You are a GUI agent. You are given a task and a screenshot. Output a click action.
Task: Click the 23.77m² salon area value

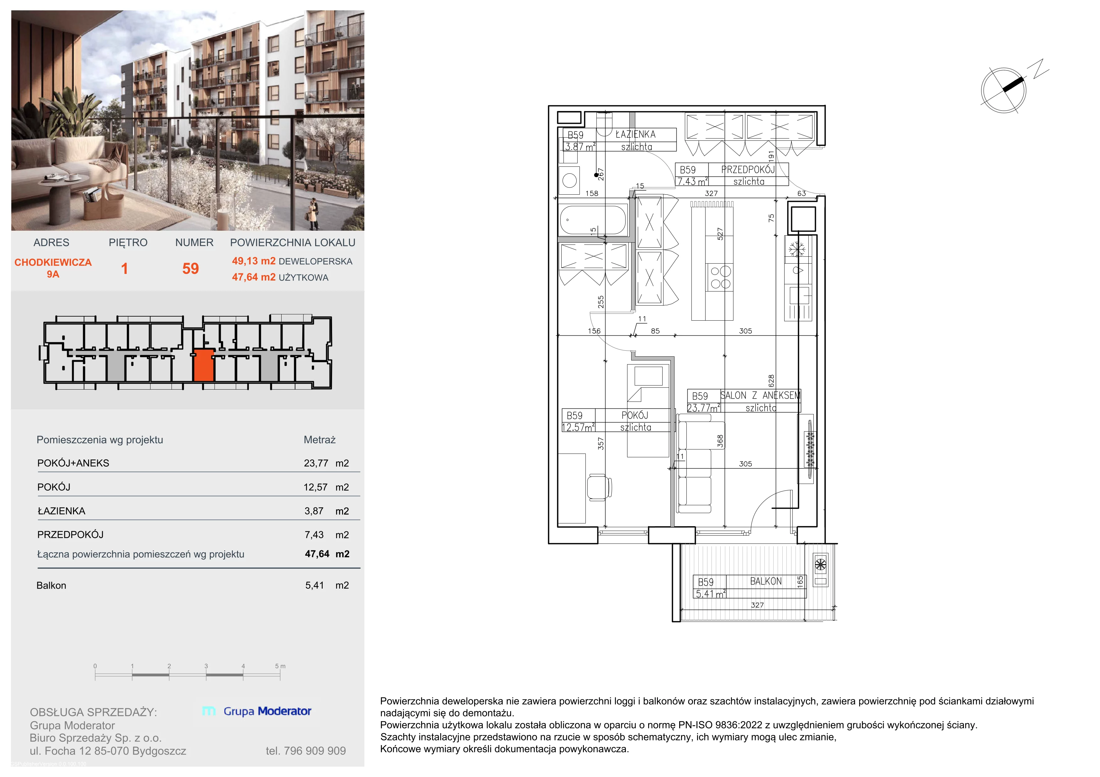(x=703, y=408)
